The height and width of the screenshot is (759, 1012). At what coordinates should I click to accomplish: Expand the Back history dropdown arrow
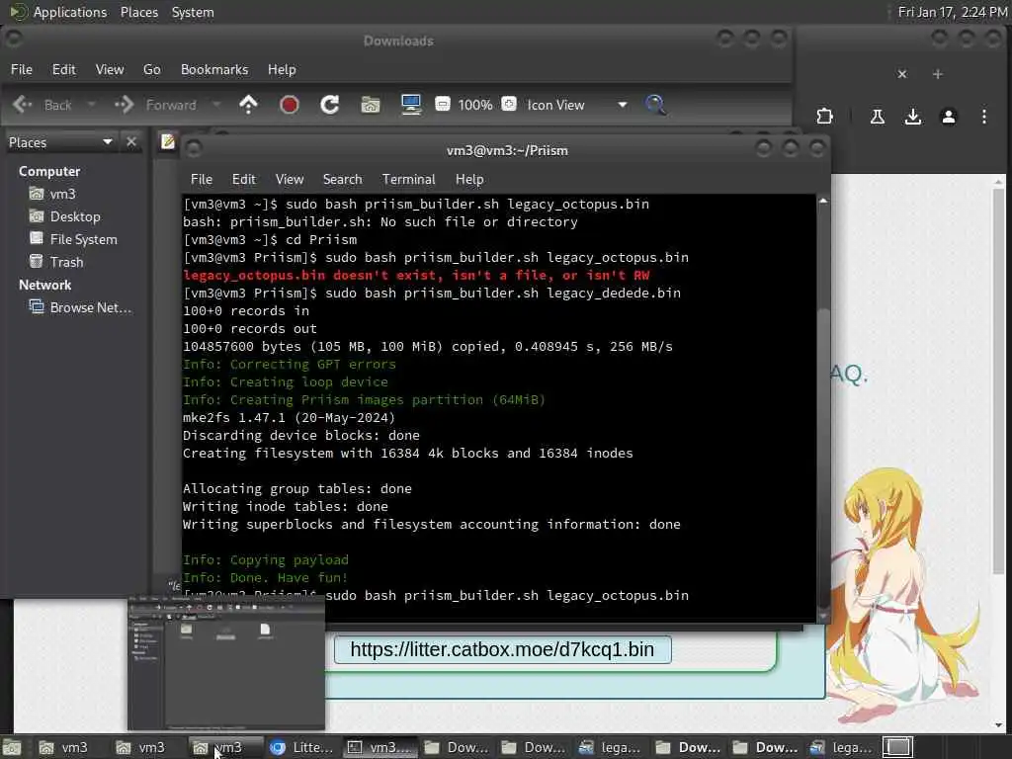(91, 105)
